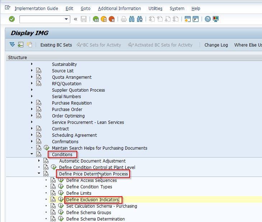Screen dimensions: 262x222
Task: Click the yellow Exit icon
Action: point(104,19)
